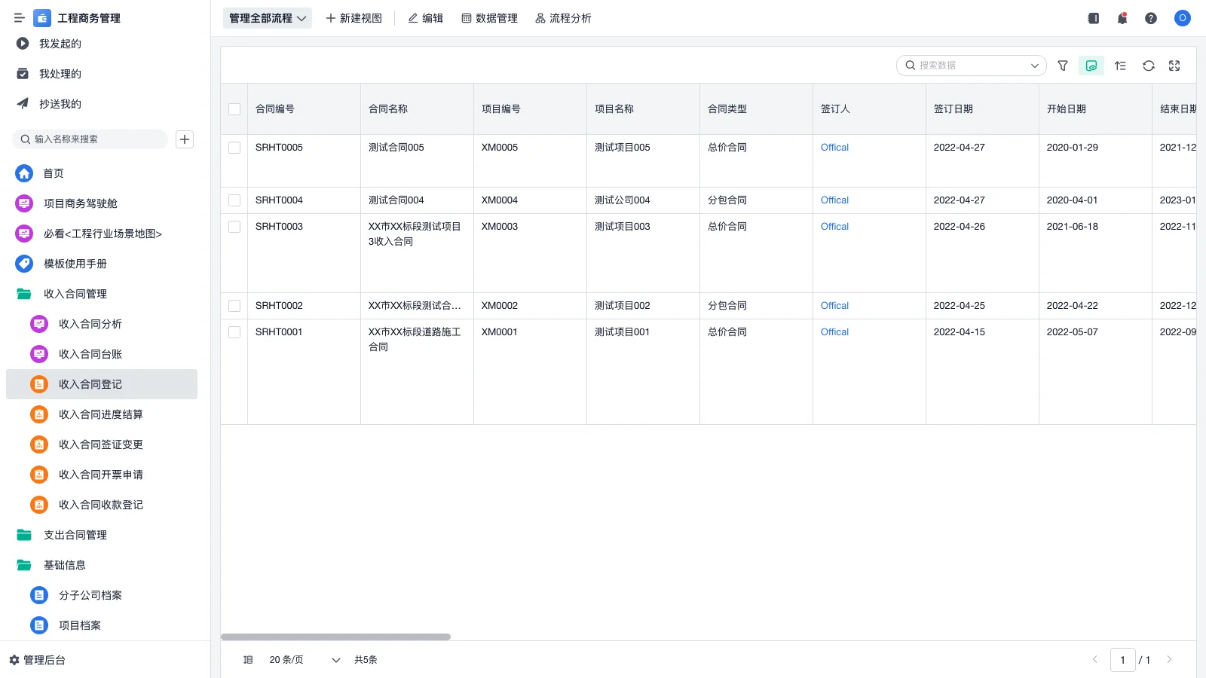Open 收入合同台账 in the sidebar
Image resolution: width=1206 pixels, height=678 pixels.
tap(90, 354)
